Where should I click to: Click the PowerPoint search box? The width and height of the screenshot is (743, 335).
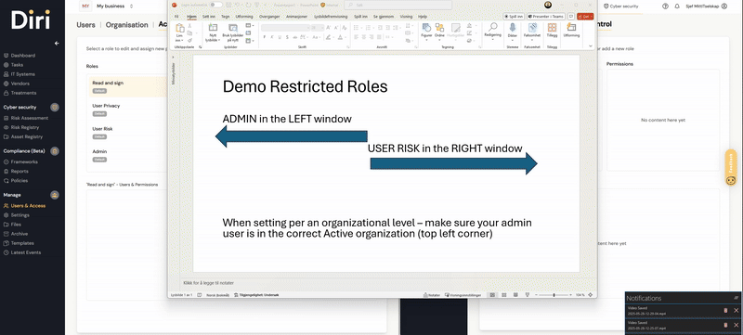(398, 5)
